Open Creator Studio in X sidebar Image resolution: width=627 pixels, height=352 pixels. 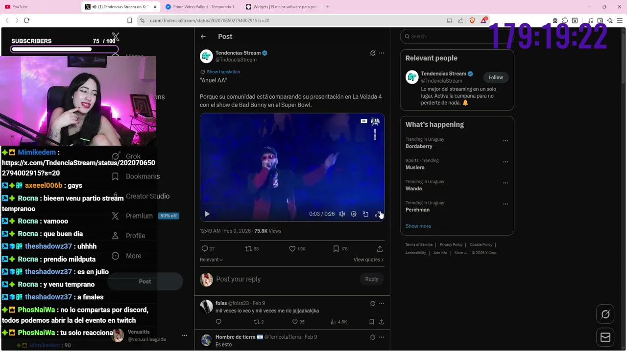pyautogui.click(x=141, y=196)
